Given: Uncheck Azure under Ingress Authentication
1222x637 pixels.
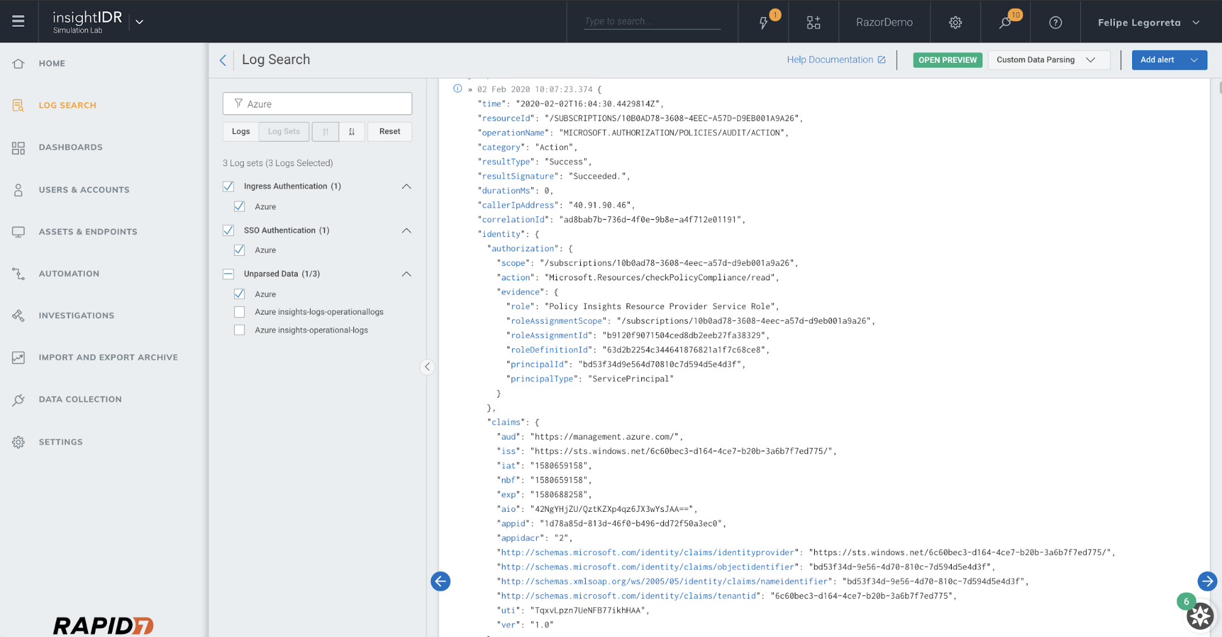Looking at the screenshot, I should 240,206.
